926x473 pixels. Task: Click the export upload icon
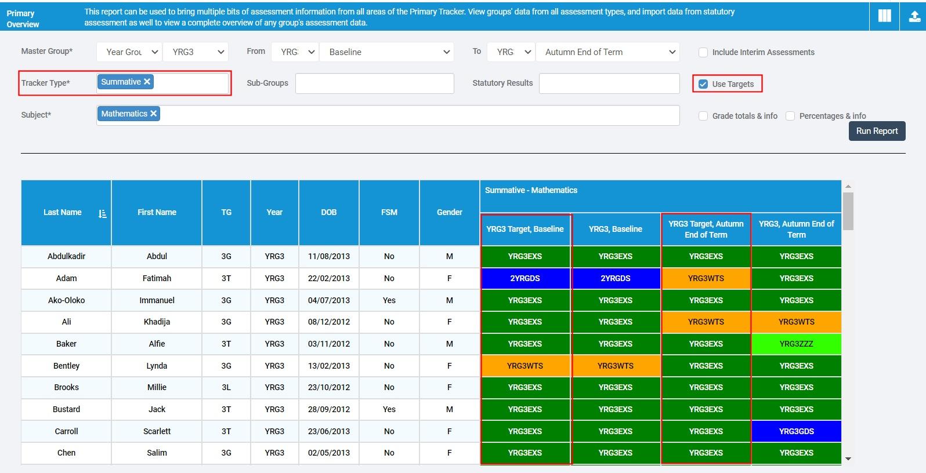[x=914, y=16]
